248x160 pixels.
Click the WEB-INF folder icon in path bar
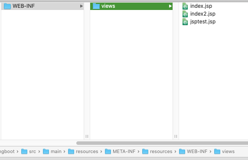tap(182, 151)
